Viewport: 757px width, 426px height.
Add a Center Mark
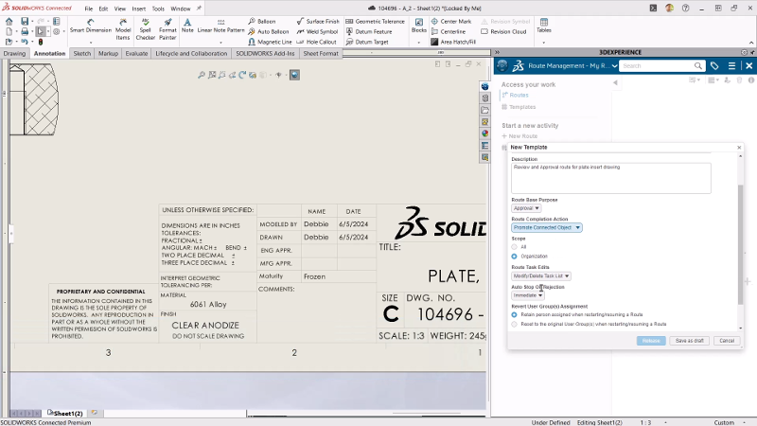click(x=455, y=21)
